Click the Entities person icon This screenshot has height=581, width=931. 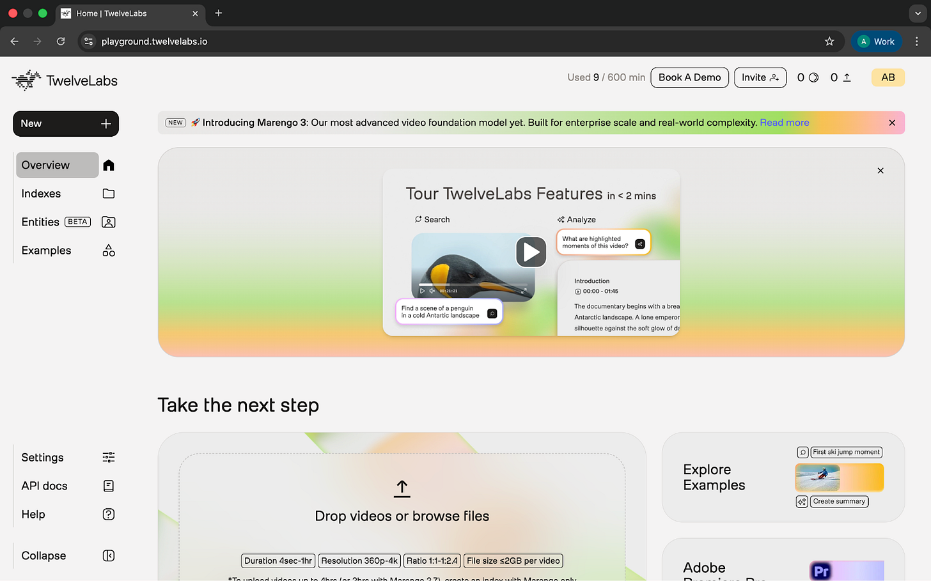coord(109,222)
